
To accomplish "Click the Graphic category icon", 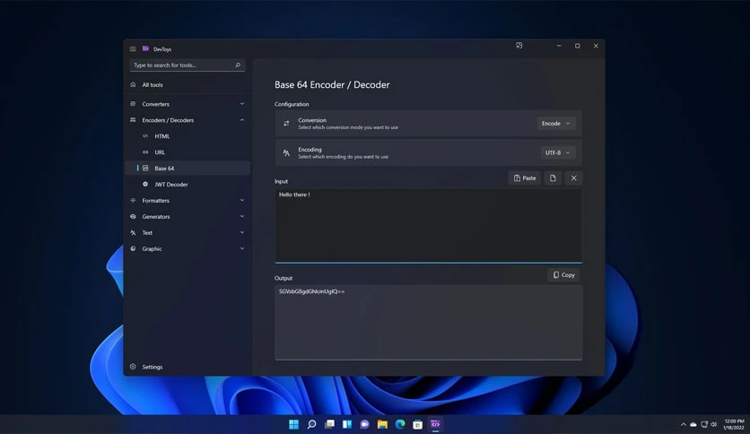I will 133,248.
